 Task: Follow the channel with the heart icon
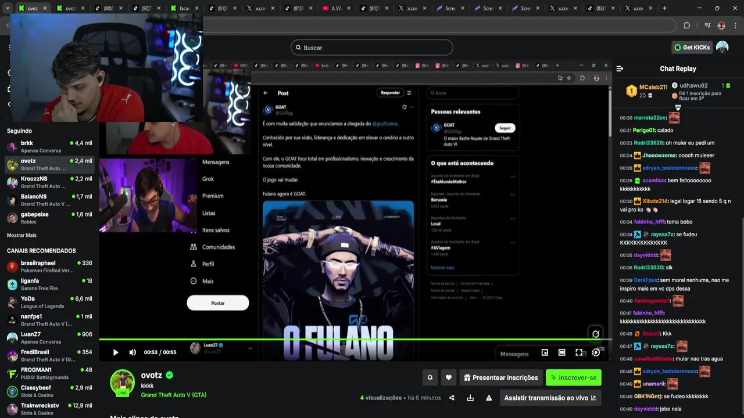coord(449,377)
